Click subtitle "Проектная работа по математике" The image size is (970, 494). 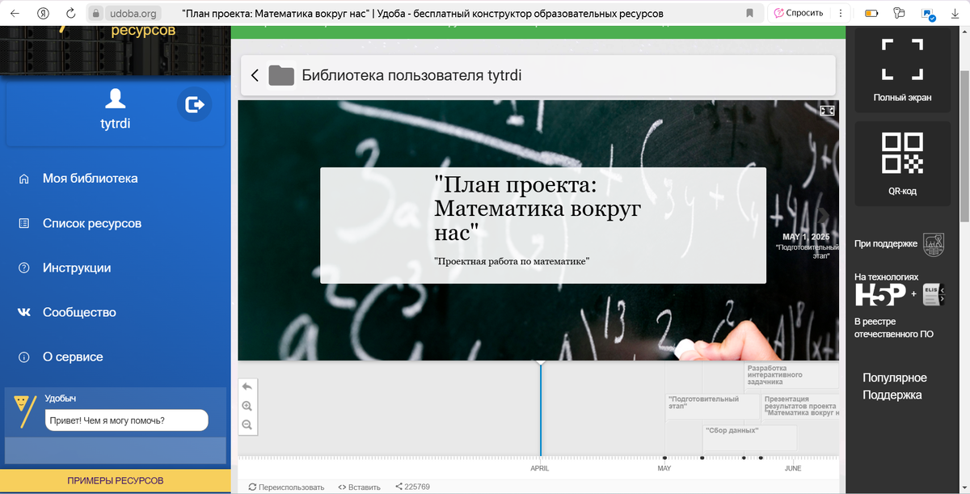(512, 261)
